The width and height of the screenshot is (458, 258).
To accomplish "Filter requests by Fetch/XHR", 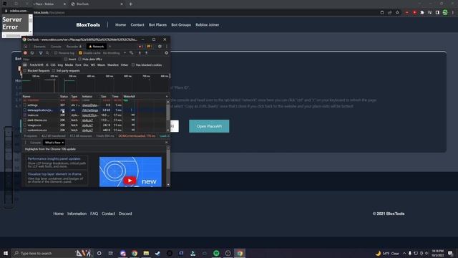I will click(x=36, y=64).
